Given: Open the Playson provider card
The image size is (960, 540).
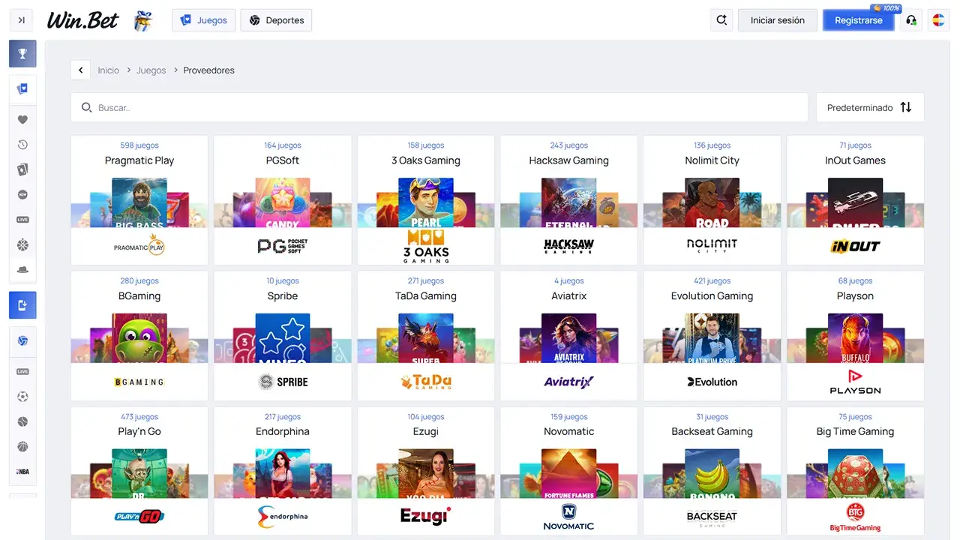Looking at the screenshot, I should pos(856,335).
